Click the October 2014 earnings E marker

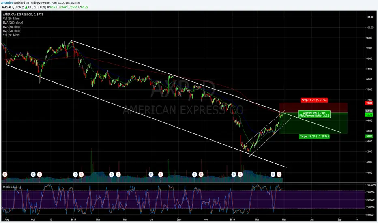point(39,174)
